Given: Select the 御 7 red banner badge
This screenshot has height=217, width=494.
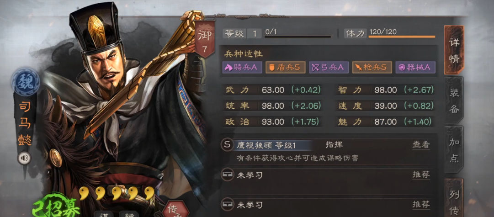Looking at the screenshot, I should tap(205, 39).
